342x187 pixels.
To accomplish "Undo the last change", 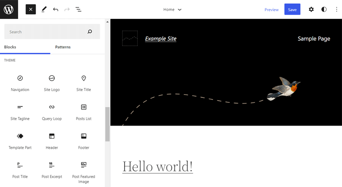I will point(56,9).
